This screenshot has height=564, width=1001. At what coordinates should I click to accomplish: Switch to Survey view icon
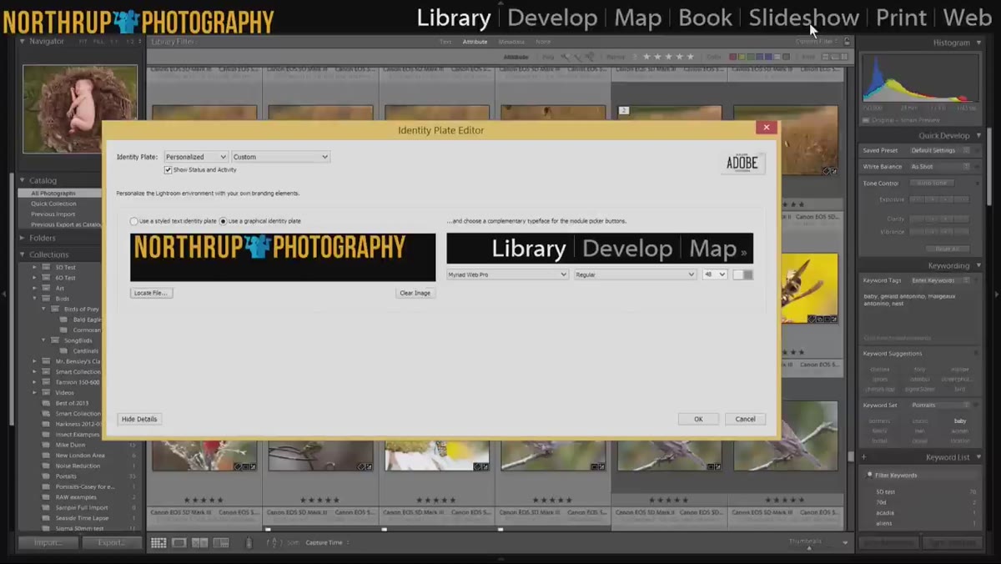pos(221,542)
